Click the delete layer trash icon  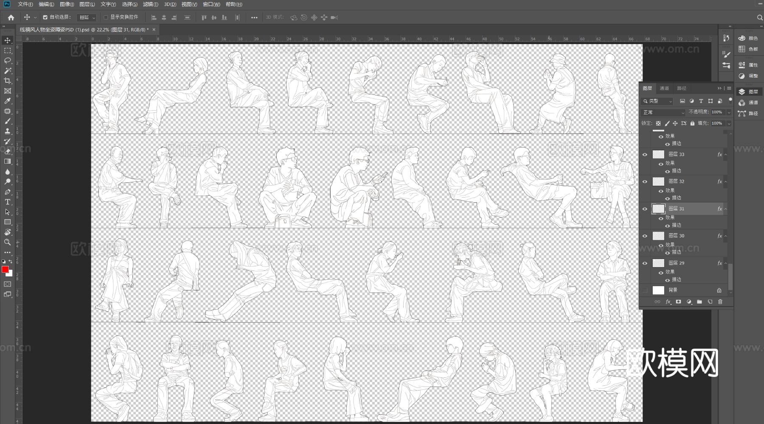point(720,302)
